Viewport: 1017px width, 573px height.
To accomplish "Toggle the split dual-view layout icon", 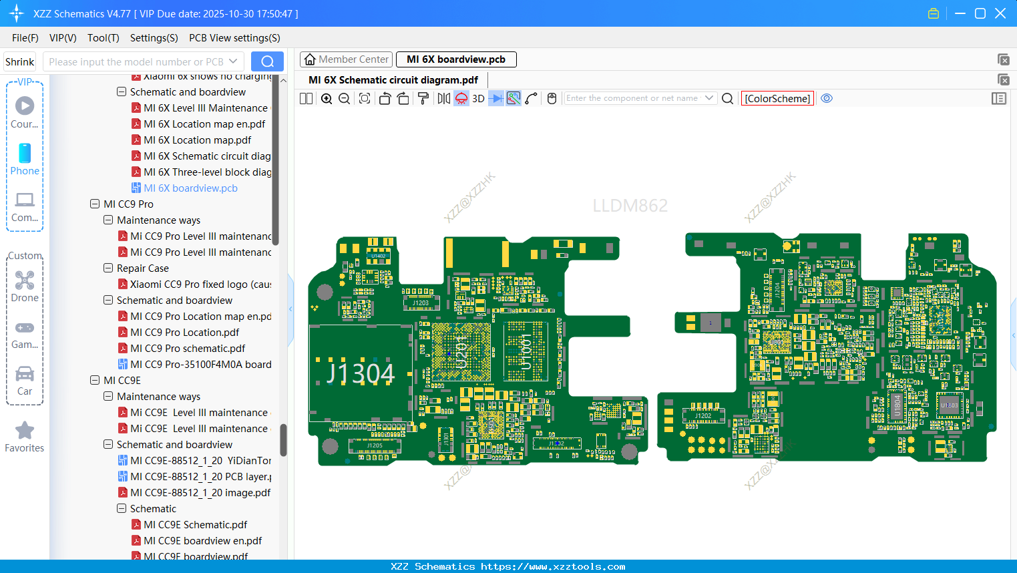I will 307,99.
